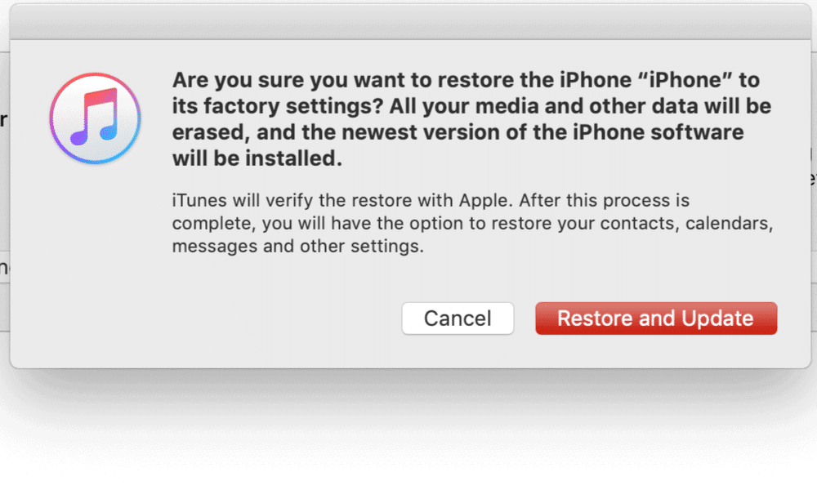The image size is (817, 490).
Task: Confirm with Restore and Update button
Action: tap(656, 318)
